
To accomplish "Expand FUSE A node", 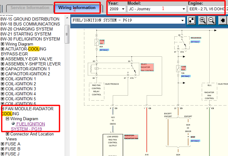I will (2, 144).
